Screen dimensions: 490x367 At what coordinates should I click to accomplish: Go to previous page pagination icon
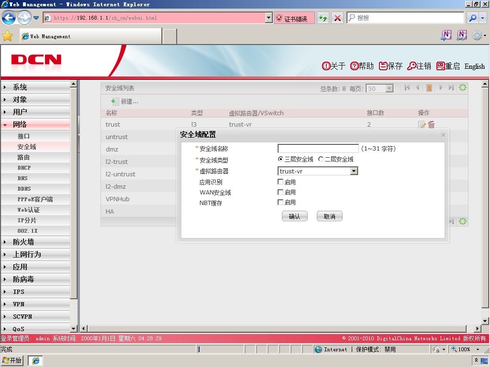pos(417,88)
